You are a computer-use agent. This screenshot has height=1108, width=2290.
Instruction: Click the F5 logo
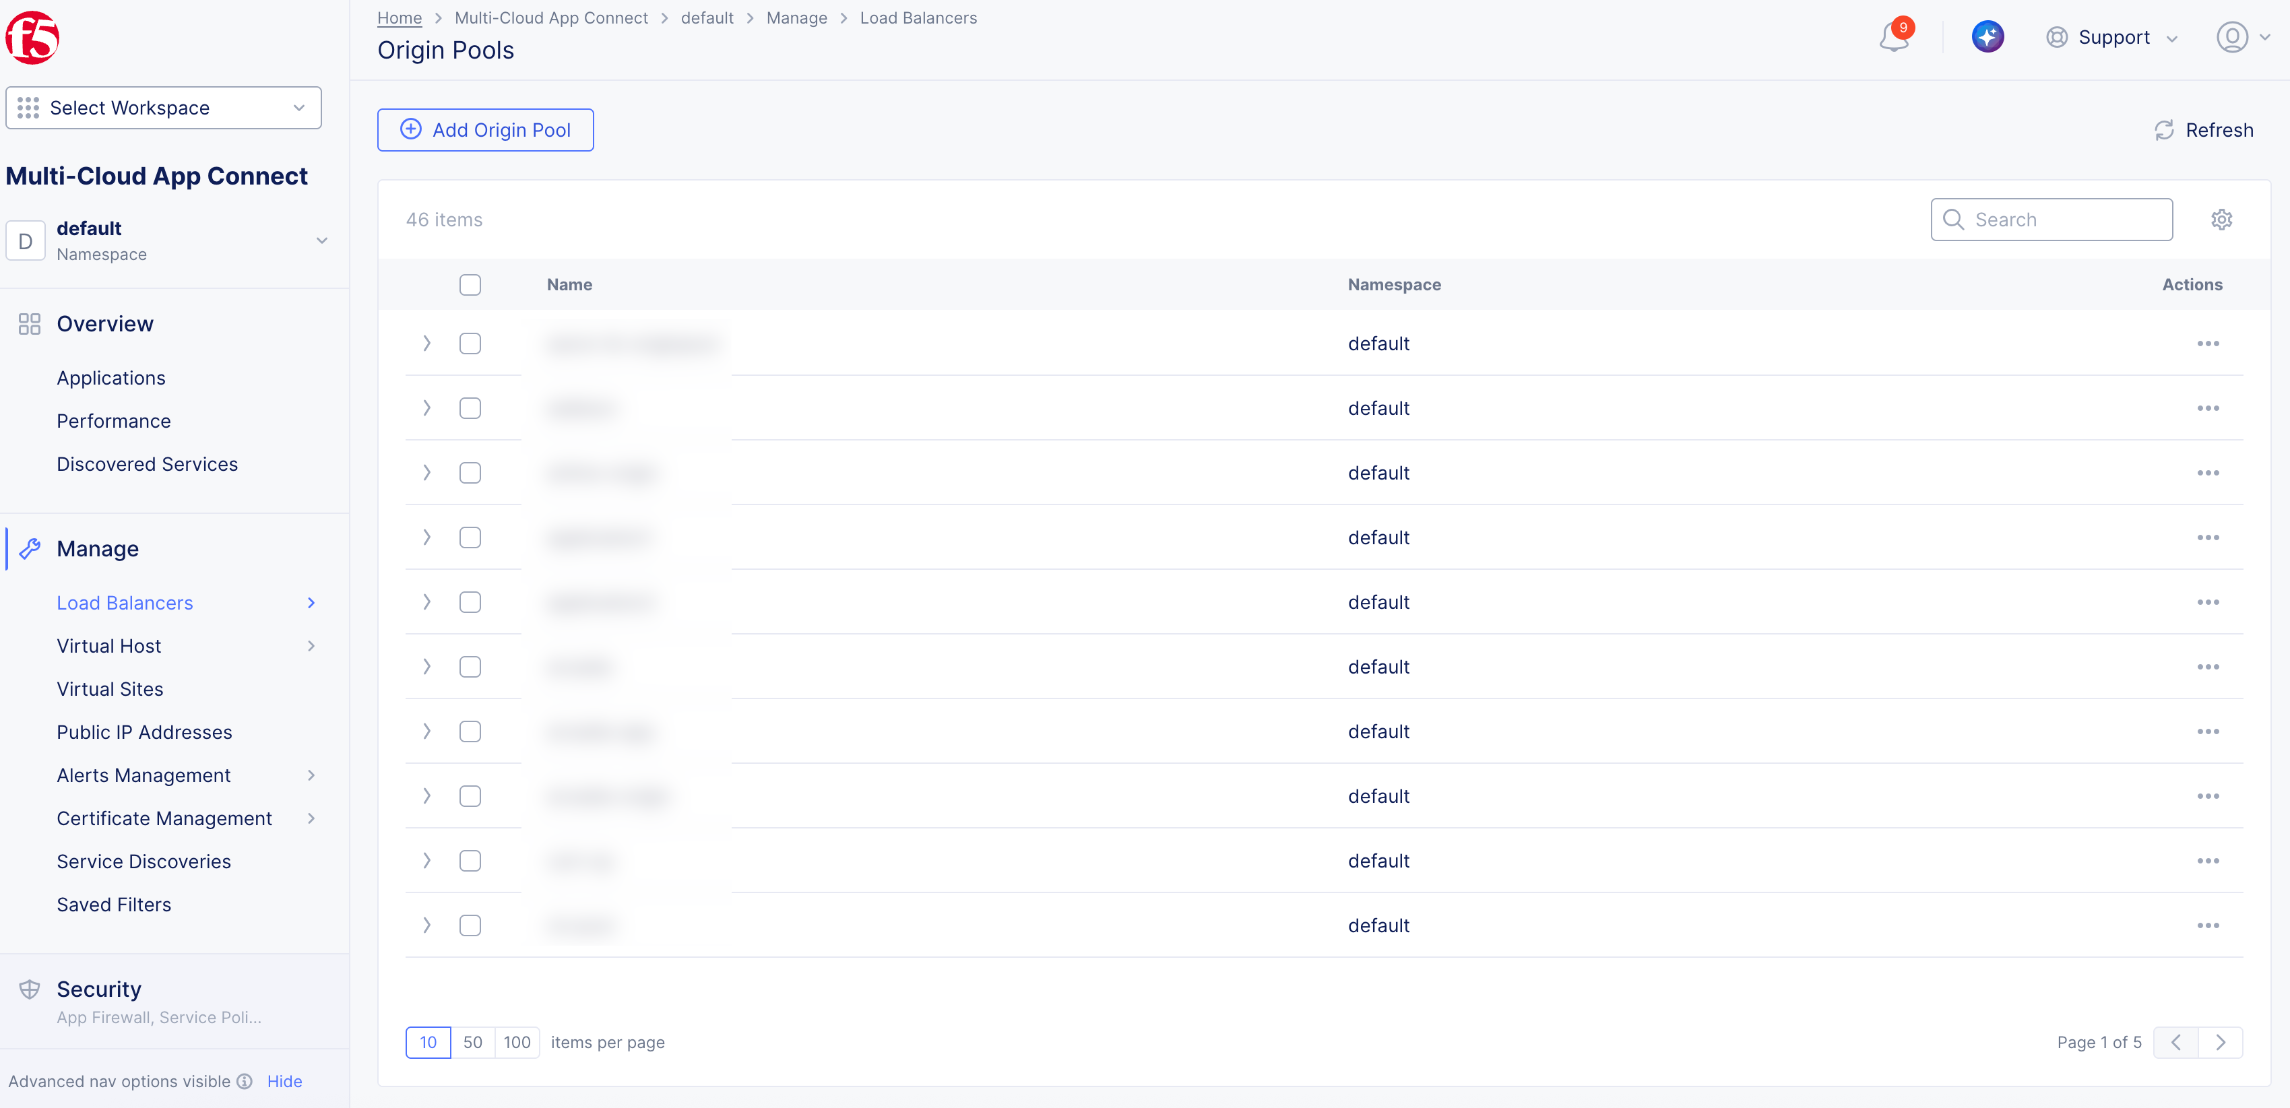tap(32, 37)
